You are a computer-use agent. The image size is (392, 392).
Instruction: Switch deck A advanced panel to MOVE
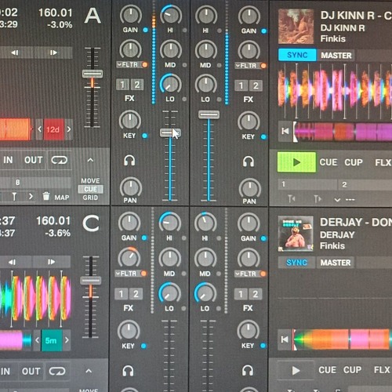(x=90, y=181)
